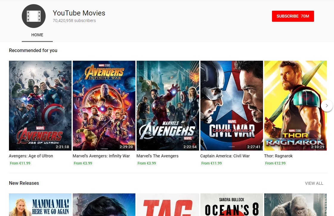Open the Mamma Mia! Here We Go Again thumbnail

pos(40,205)
